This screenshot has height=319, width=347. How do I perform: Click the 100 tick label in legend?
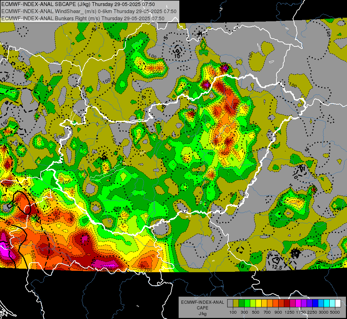[x=233, y=312]
